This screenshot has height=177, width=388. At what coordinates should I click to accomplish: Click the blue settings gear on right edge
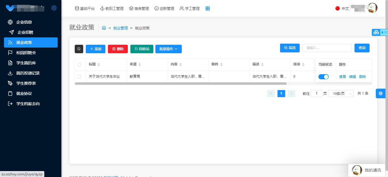[381, 93]
